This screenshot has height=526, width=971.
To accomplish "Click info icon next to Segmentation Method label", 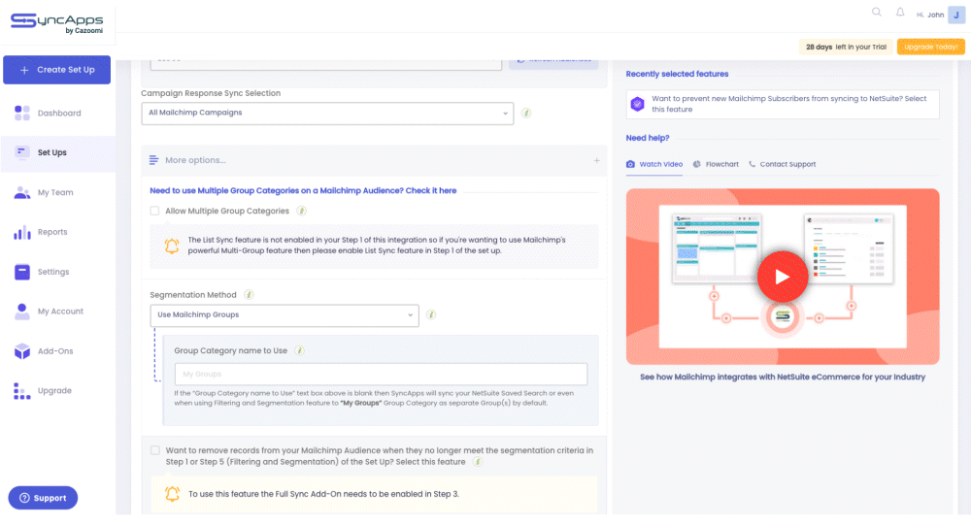I will click(x=249, y=295).
